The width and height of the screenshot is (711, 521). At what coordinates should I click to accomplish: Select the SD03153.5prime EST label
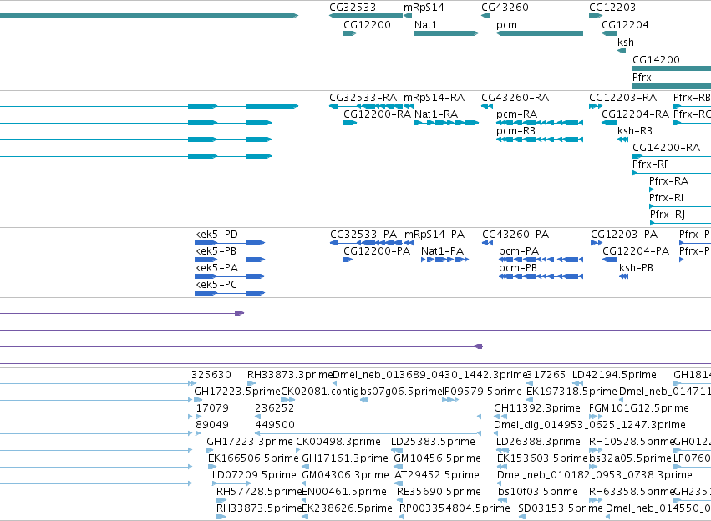(561, 508)
